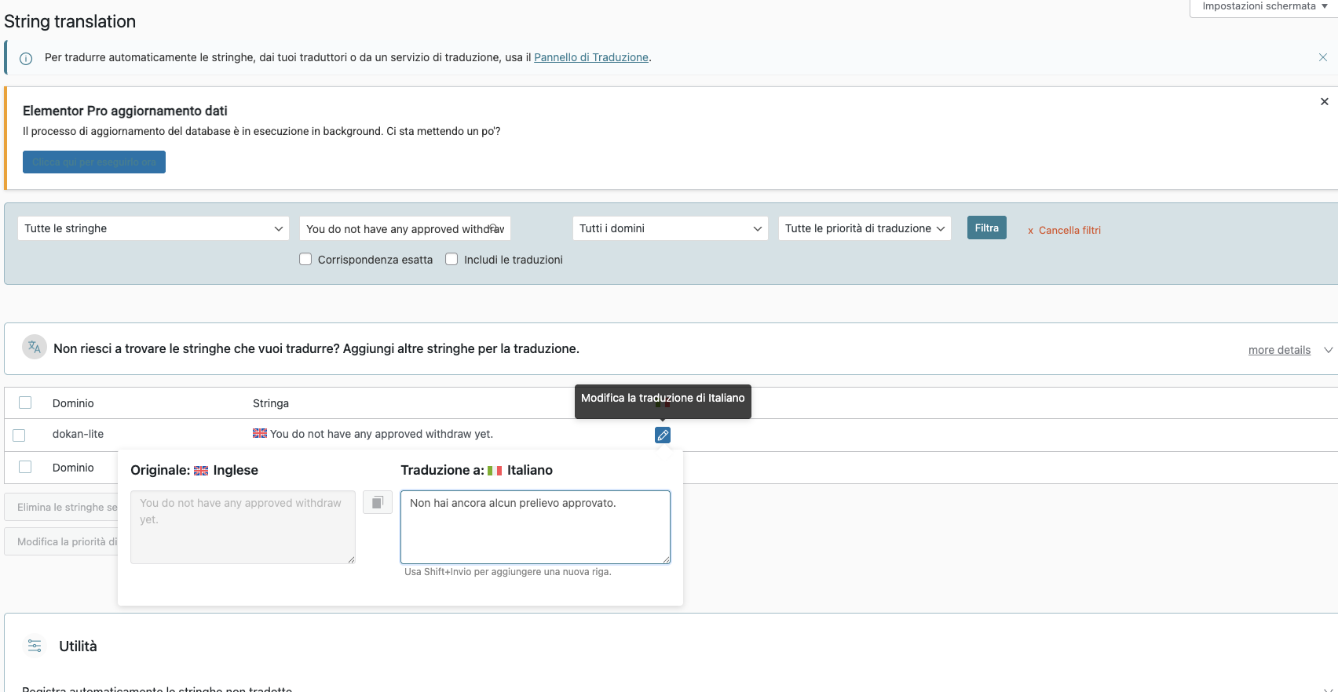
Task: Copy original text to translation icon
Action: coord(378,502)
